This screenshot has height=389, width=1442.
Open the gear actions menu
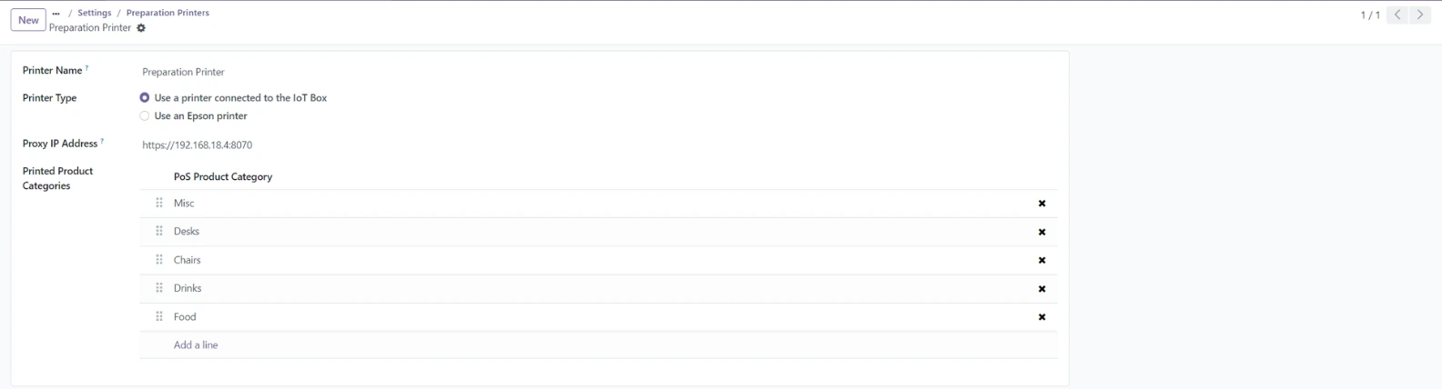coord(141,28)
